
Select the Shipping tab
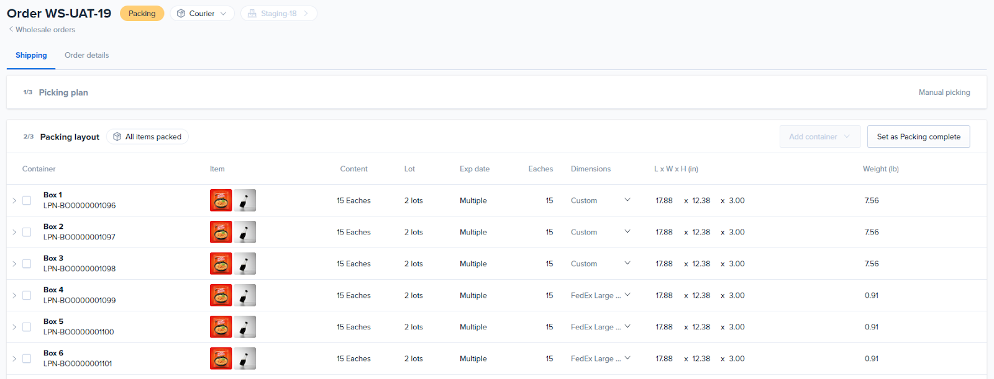[31, 55]
